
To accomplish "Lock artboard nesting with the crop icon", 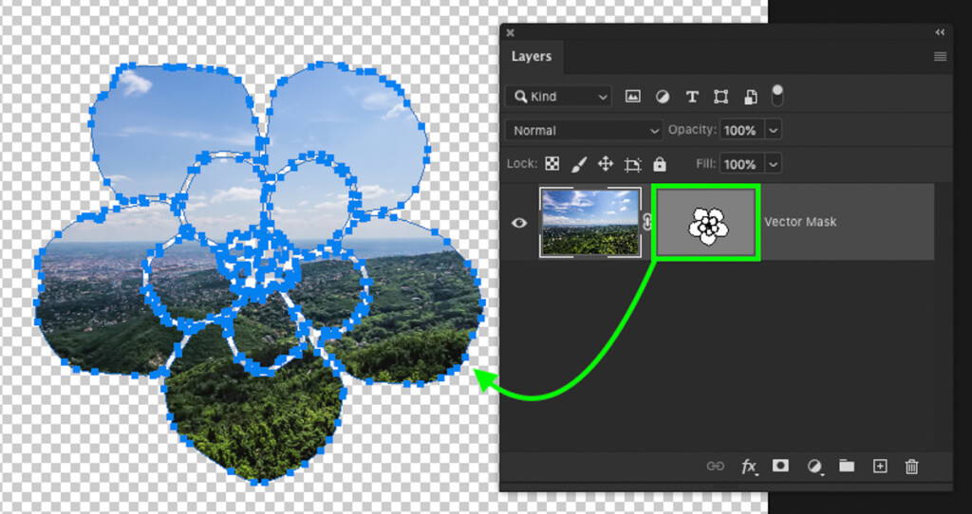I will pos(632,165).
